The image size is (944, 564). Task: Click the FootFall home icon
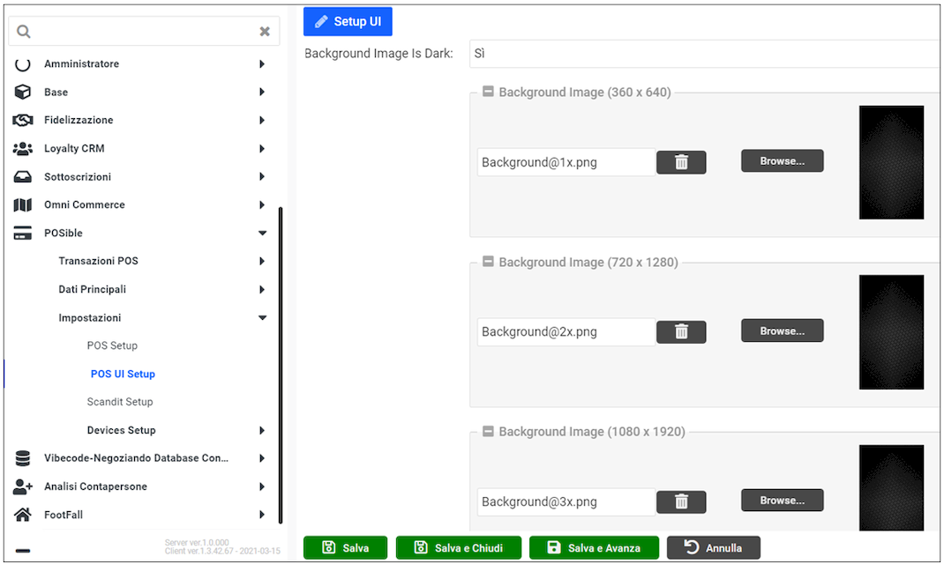[23, 515]
